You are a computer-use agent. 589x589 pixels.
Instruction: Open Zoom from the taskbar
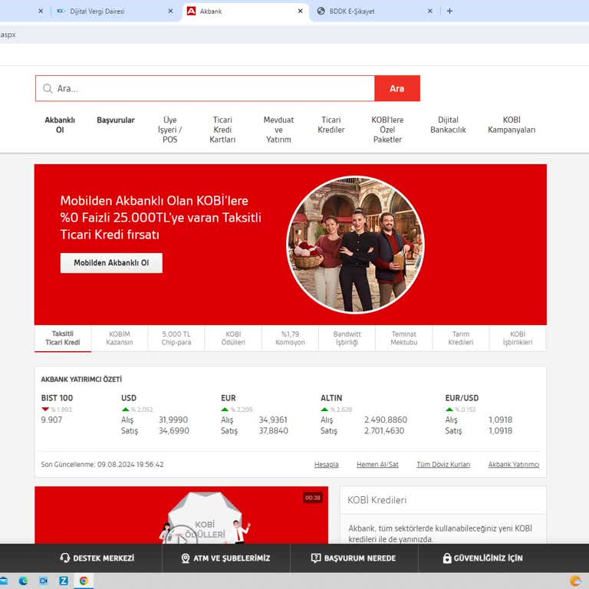coord(44,581)
